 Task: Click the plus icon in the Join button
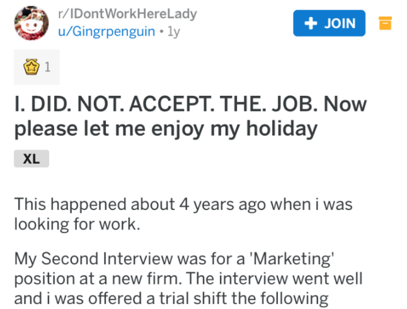[309, 23]
